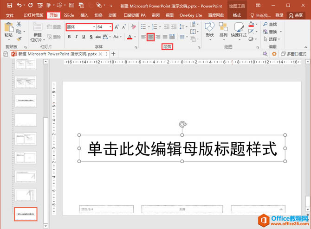Viewport: 311px width, 229px height.
Task: Switch to the 幻灯片母版 tab
Action: click(x=33, y=15)
